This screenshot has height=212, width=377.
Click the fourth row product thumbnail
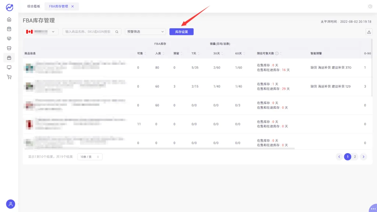(29, 124)
